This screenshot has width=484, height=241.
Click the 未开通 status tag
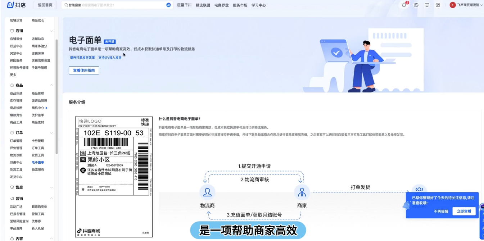coord(110,42)
